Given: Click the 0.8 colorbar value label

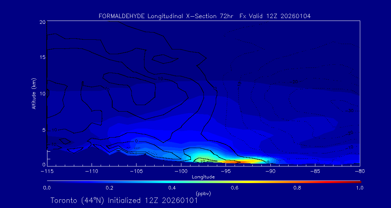Looking at the screenshot, I should click(297, 188).
